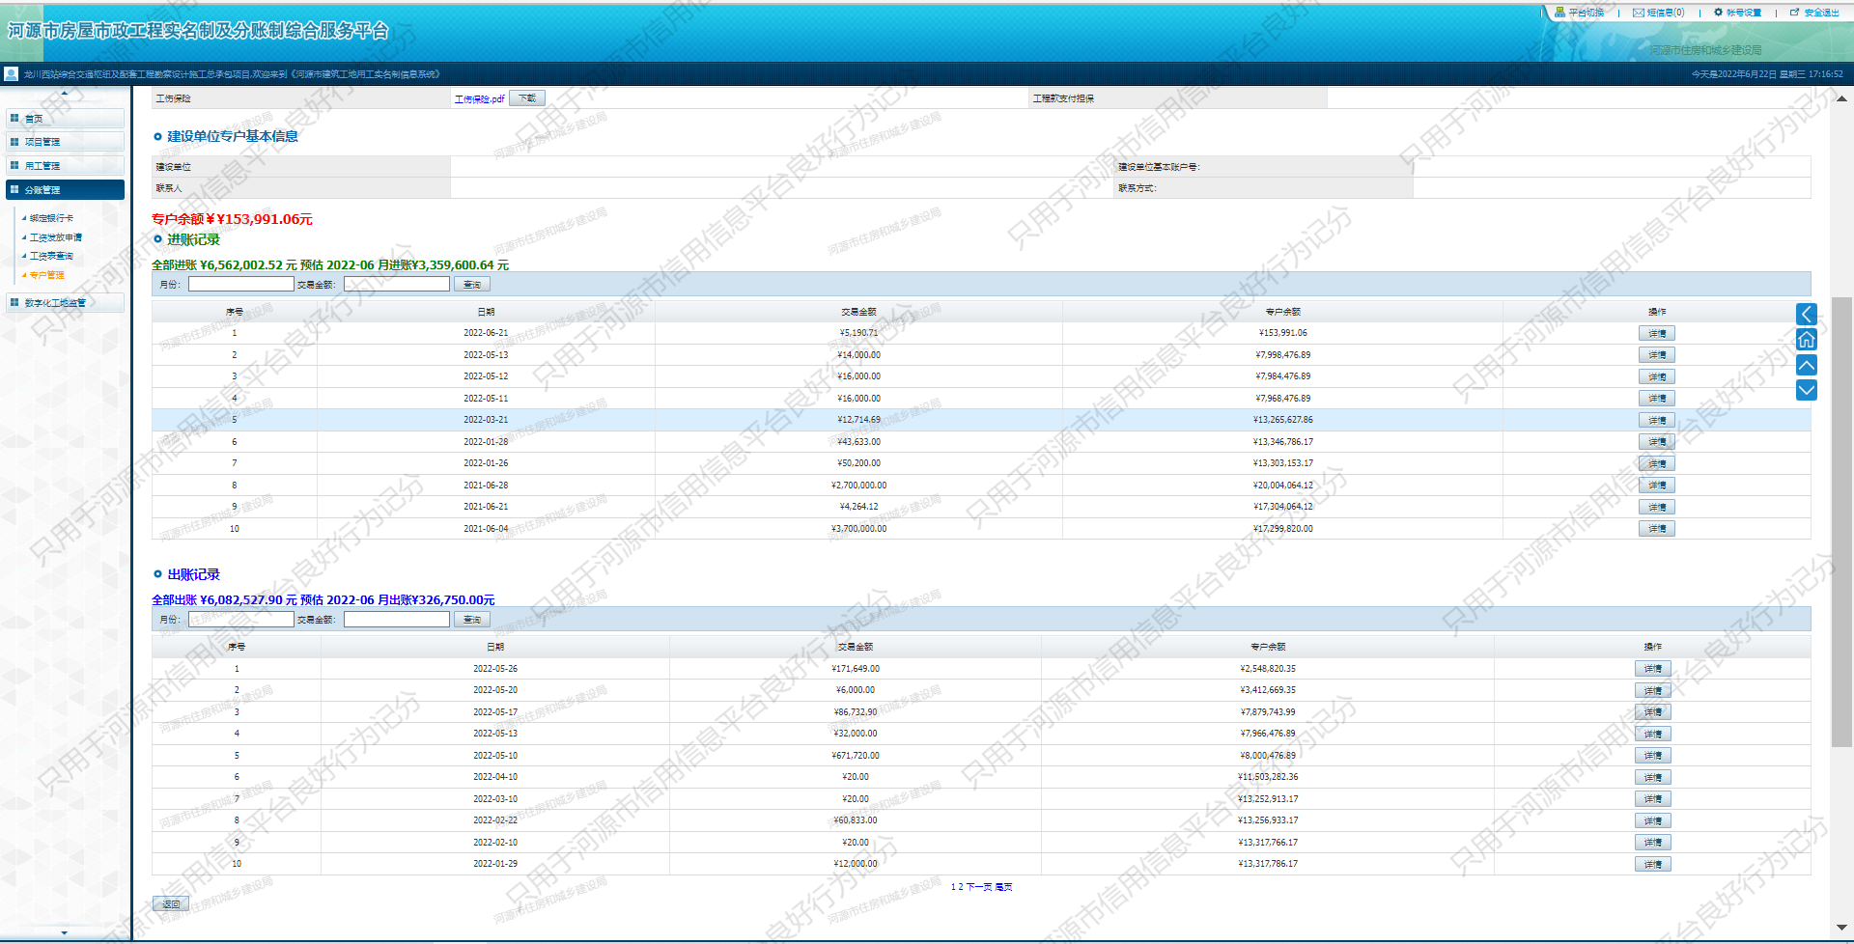The height and width of the screenshot is (944, 1854).
Task: Click 安全退出 text link
Action: 1821,13
